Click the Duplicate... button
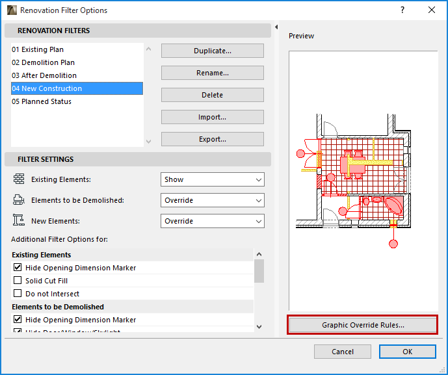The height and width of the screenshot is (375, 448). pyautogui.click(x=212, y=51)
